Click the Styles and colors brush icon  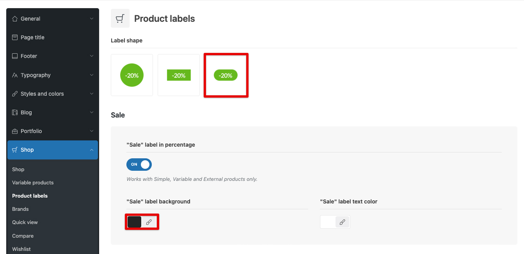15,94
